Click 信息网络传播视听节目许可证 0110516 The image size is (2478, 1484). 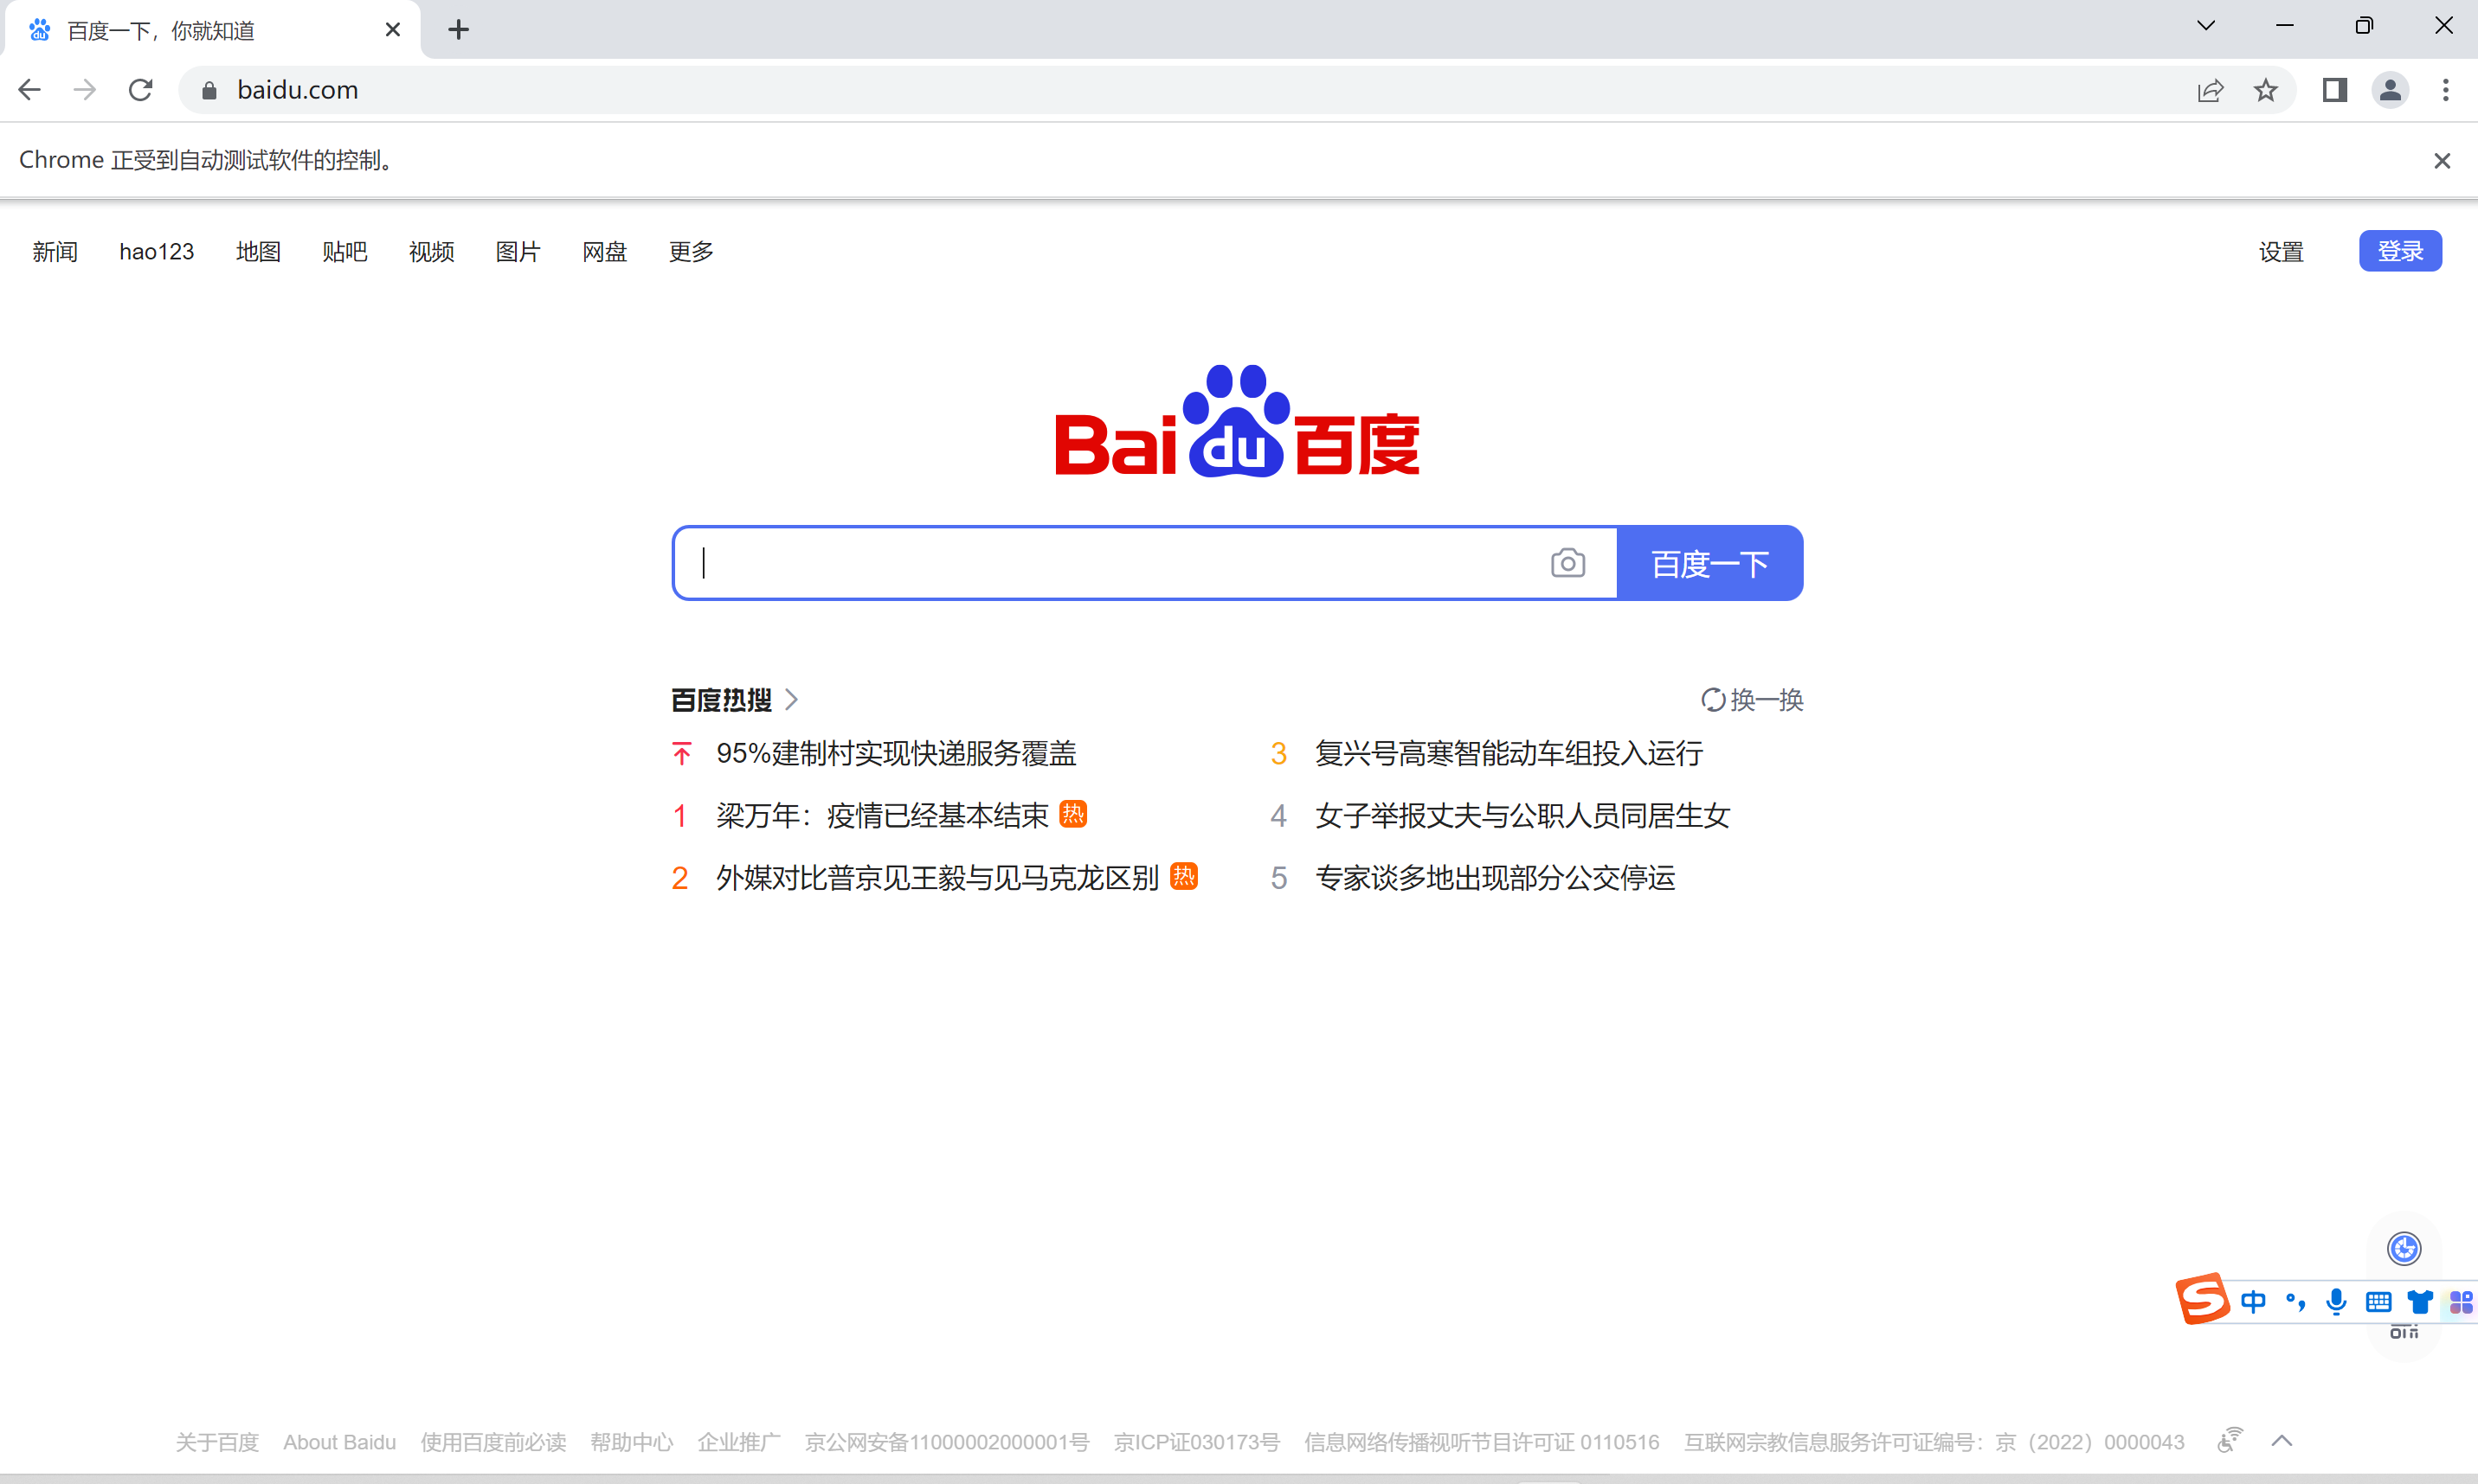(x=1481, y=1442)
